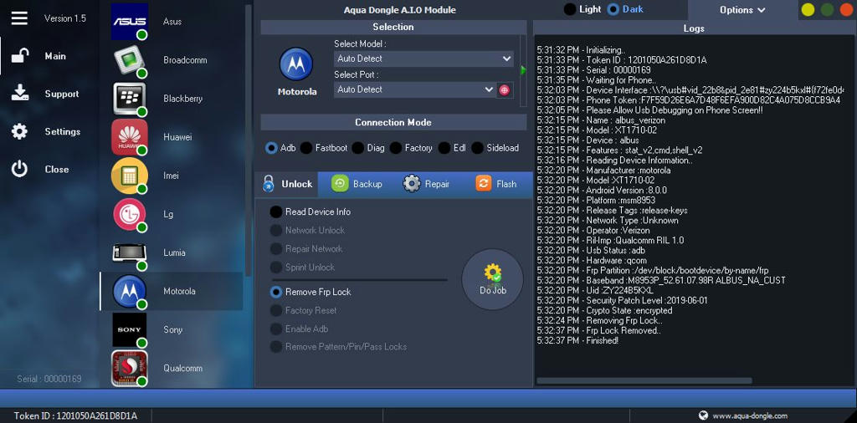Switch to Light theme
Viewport: 857px width, 423px height.
(x=582, y=9)
